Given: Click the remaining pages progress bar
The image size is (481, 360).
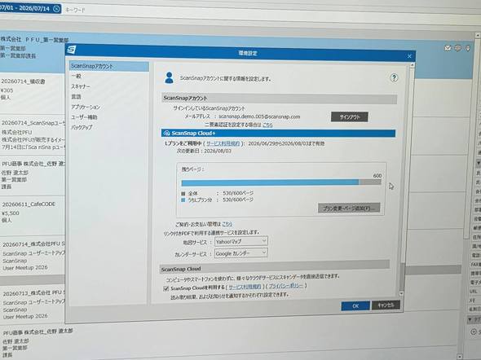Looking at the screenshot, I should [x=281, y=182].
